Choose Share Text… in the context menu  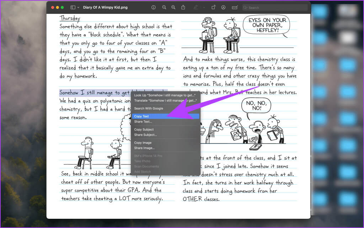pos(166,122)
